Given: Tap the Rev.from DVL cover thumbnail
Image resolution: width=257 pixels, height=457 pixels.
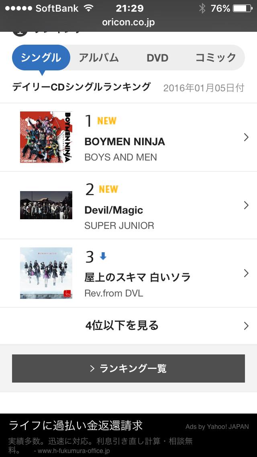Looking at the screenshot, I should [46, 273].
